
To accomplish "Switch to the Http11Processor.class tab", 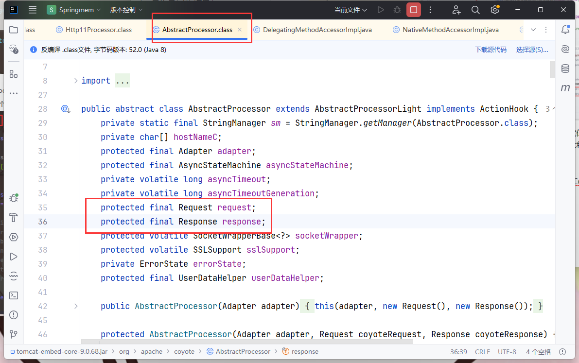I will click(x=98, y=30).
